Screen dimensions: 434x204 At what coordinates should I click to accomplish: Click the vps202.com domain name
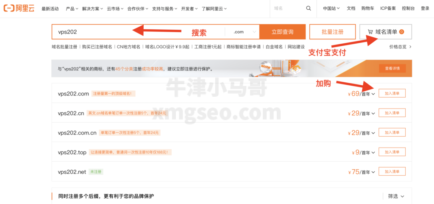[73, 94]
